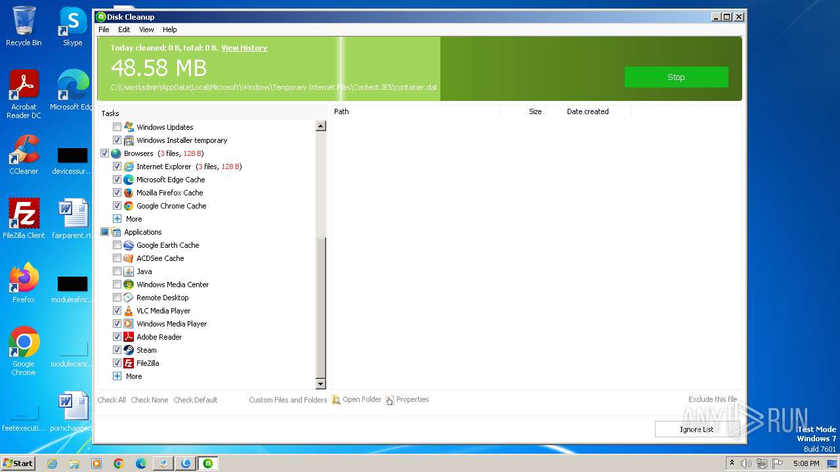
Task: Toggle the Browsers category checkbox
Action: click(x=104, y=153)
